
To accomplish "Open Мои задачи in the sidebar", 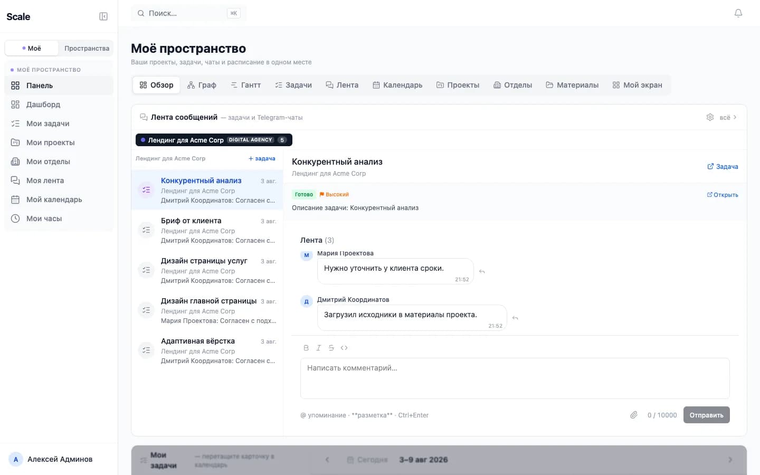I will click(x=59, y=123).
